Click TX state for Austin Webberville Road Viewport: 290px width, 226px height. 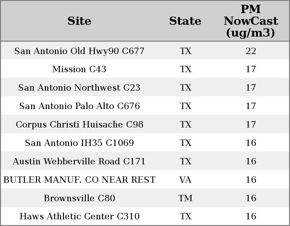(x=185, y=161)
